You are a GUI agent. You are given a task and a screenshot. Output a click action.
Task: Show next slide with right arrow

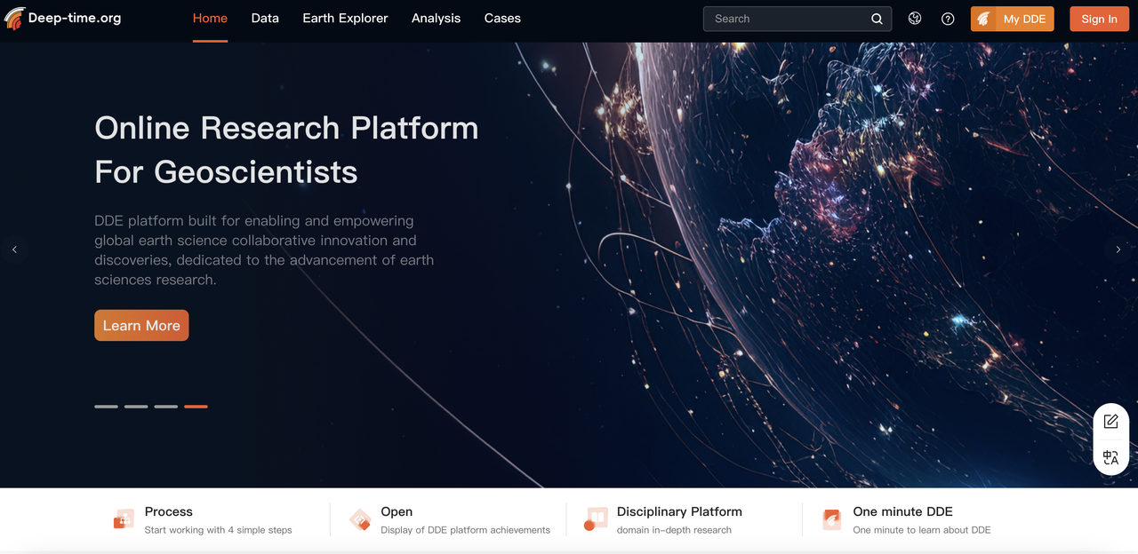coord(1118,249)
